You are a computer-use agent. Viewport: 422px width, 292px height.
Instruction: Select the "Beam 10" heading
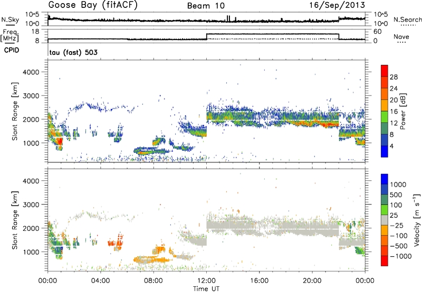pos(206,6)
